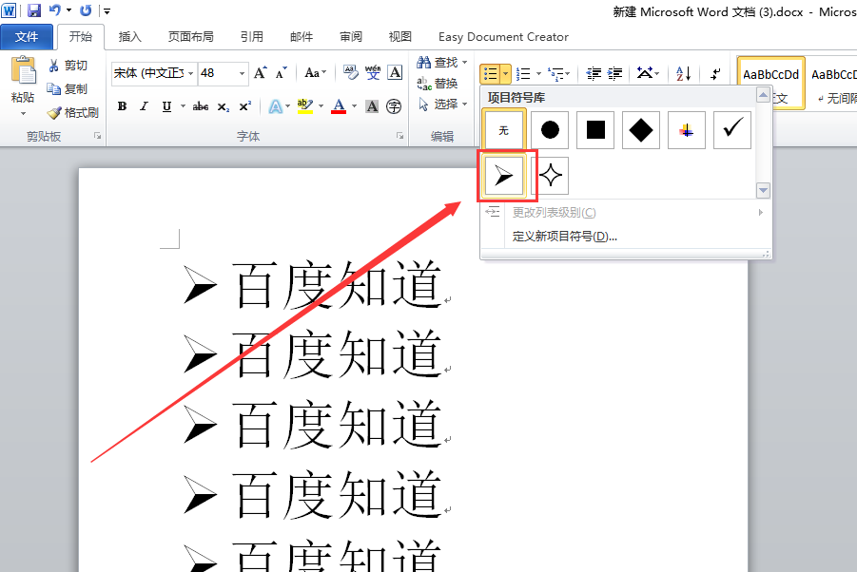This screenshot has width=857, height=572.
Task: Click the Shrink Font icon
Action: (x=281, y=72)
